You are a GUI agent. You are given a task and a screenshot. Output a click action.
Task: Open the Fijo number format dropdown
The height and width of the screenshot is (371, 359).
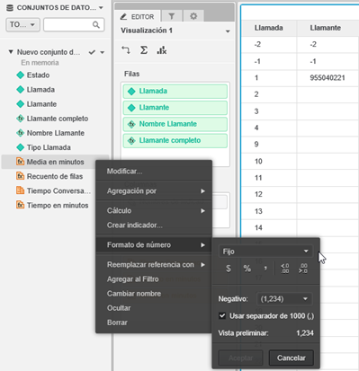pos(265,252)
